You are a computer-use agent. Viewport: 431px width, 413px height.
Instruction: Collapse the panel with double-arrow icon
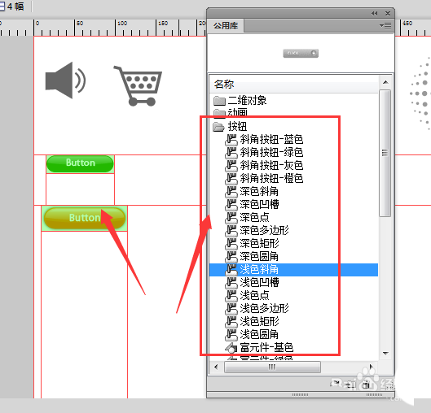375,14
